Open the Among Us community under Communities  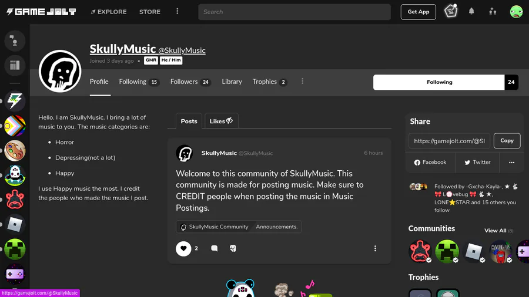click(501, 251)
